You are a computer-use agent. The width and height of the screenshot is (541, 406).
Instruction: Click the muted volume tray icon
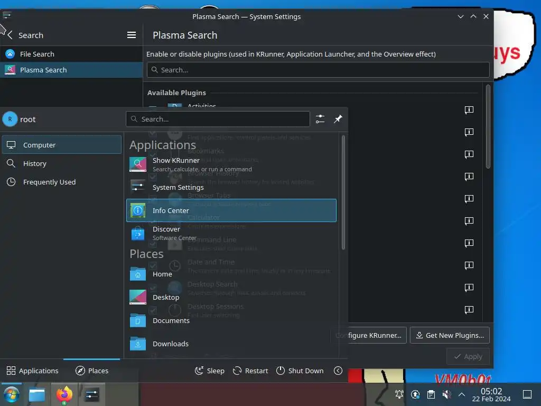coord(446,394)
